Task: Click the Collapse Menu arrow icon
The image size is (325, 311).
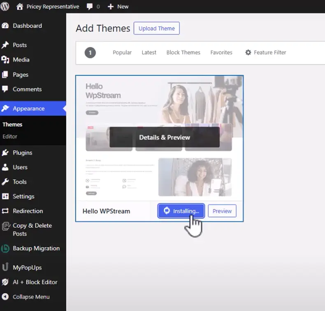Action: tap(5, 297)
